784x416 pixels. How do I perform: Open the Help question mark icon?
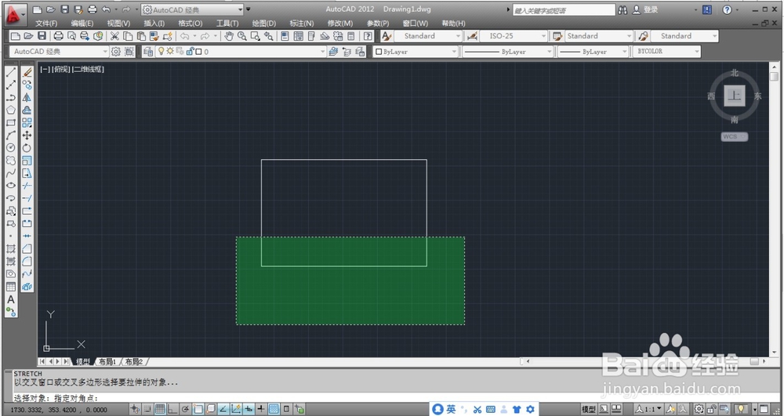pyautogui.click(x=368, y=36)
